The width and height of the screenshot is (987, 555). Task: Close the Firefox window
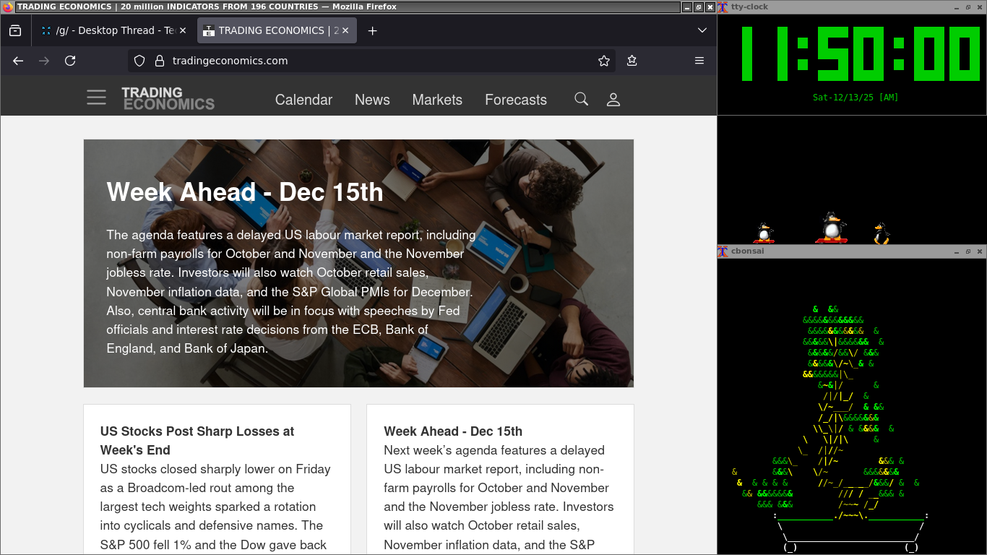tap(710, 7)
